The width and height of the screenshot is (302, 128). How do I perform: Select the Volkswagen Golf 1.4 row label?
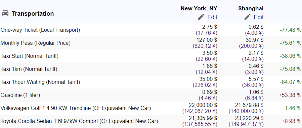point(76,108)
